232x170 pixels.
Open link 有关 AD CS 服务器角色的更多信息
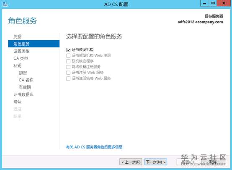94,147
